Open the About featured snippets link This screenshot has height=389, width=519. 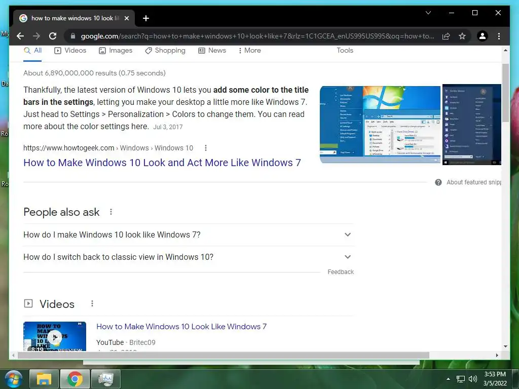point(474,182)
